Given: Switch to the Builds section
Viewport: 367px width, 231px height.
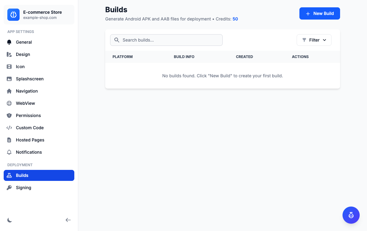Looking at the screenshot, I should pos(39,175).
